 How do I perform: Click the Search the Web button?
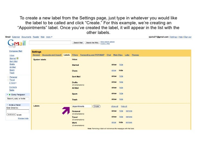point(92,43)
